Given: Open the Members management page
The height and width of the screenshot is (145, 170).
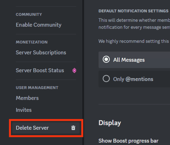Looking at the screenshot, I should point(27,98).
